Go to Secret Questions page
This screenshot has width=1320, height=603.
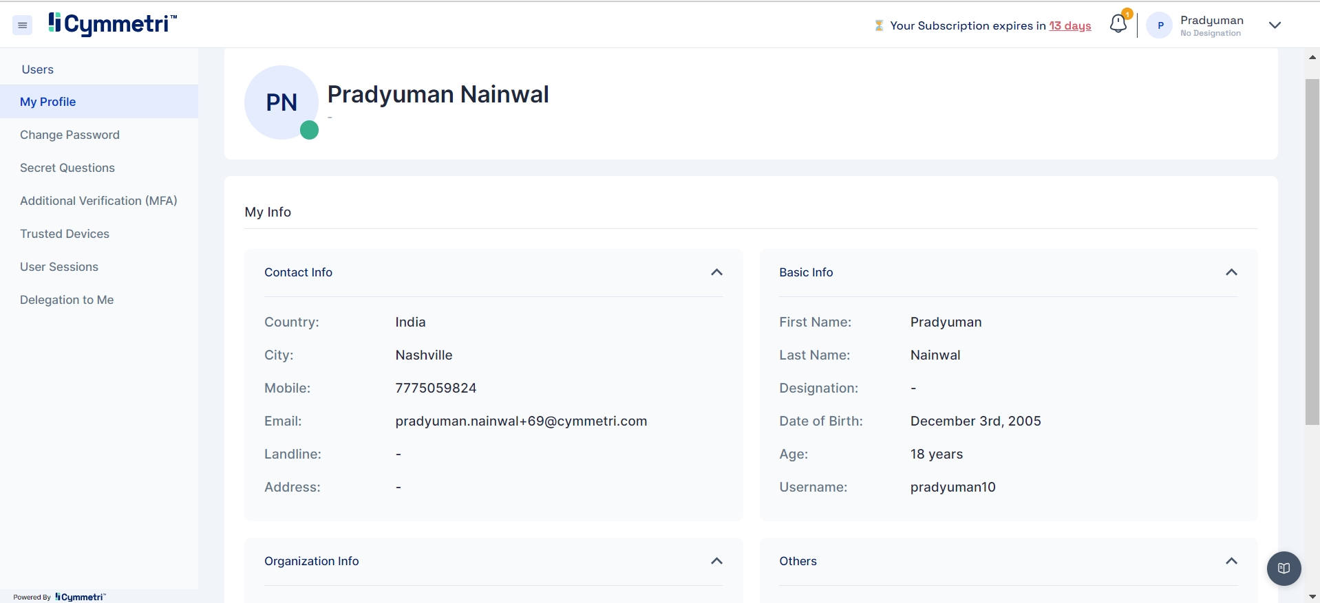pos(67,168)
